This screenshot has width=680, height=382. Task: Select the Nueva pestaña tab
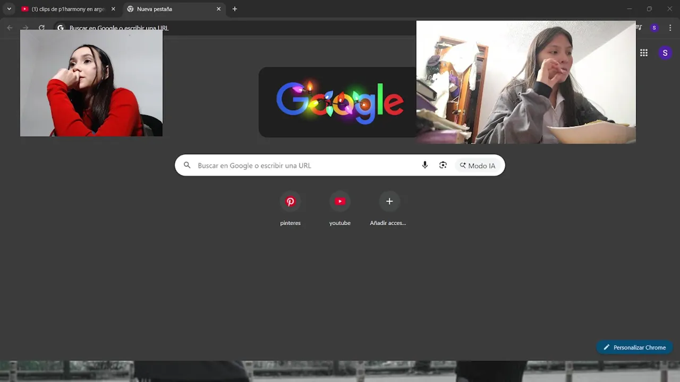coord(174,9)
